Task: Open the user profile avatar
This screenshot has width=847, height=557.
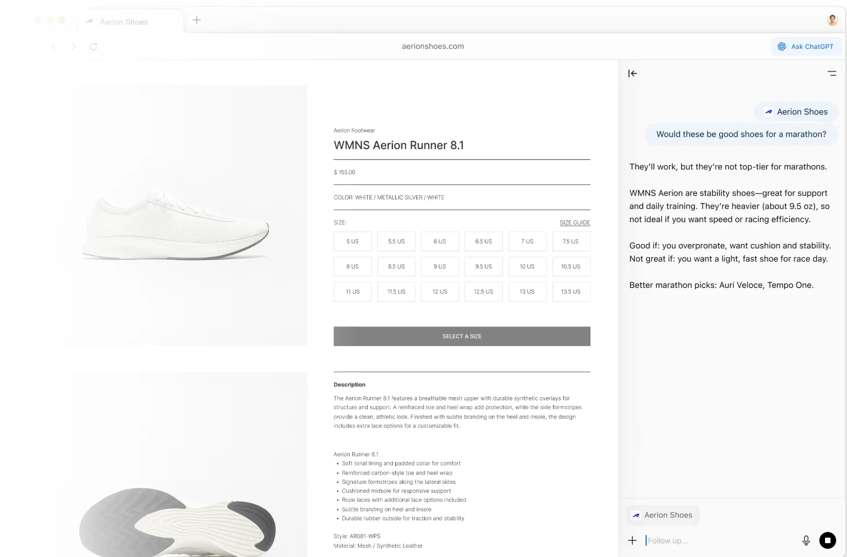Action: tap(833, 20)
